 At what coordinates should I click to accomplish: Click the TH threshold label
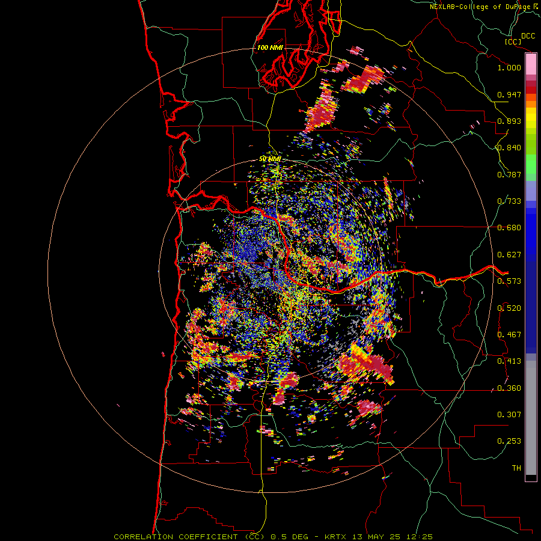516,468
